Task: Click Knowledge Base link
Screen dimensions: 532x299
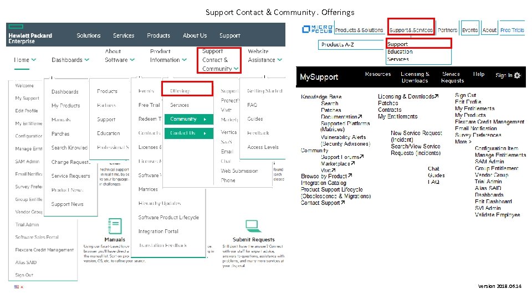Action: click(321, 96)
